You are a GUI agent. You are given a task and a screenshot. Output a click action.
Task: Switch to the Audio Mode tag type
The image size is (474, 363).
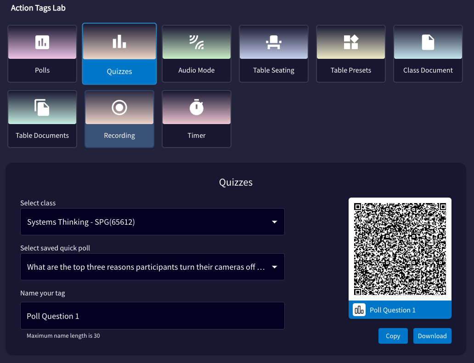coord(197,54)
